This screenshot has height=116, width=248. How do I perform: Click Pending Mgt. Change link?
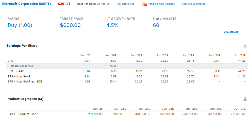pos(161,4)
